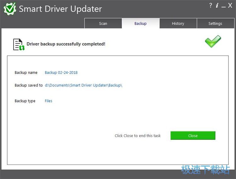Open help via the question mark icon
This screenshot has width=236, height=179.
point(210,6)
